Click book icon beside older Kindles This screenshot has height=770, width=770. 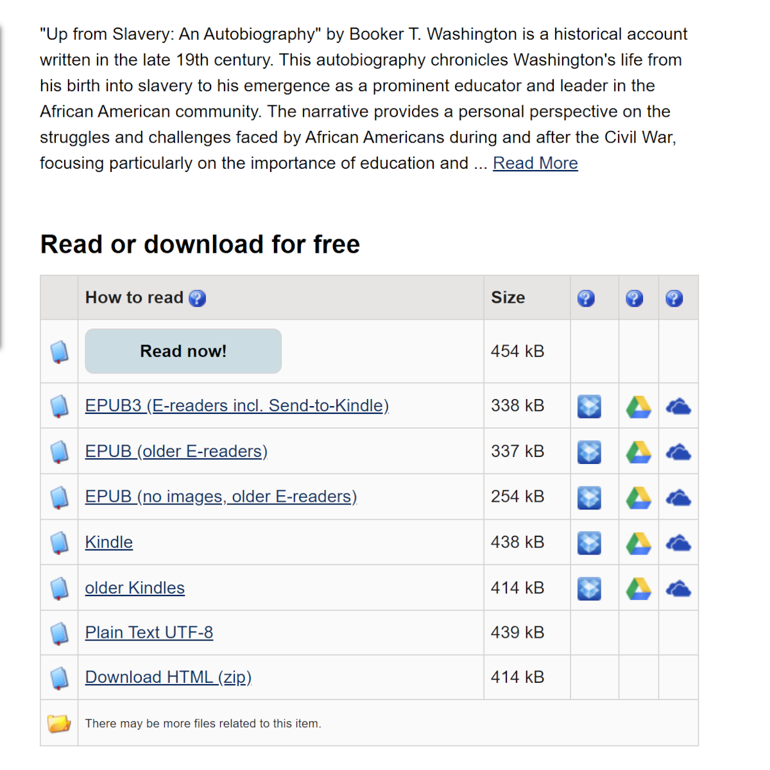coord(59,588)
